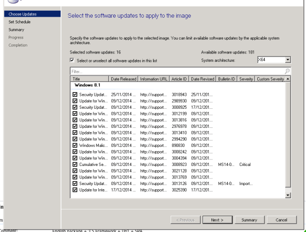Open the System architecture dropdown
This screenshot has width=306, height=232.
point(287,60)
